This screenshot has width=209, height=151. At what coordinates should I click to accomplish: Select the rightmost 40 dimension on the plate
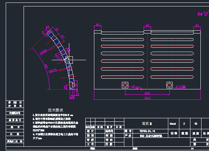[x=197, y=25]
